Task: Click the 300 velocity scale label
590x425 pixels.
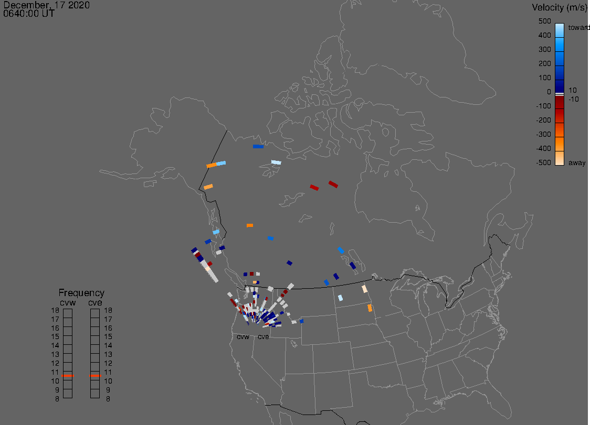Action: [544, 50]
